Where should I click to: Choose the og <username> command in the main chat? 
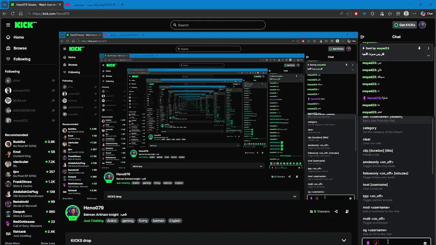point(396,232)
